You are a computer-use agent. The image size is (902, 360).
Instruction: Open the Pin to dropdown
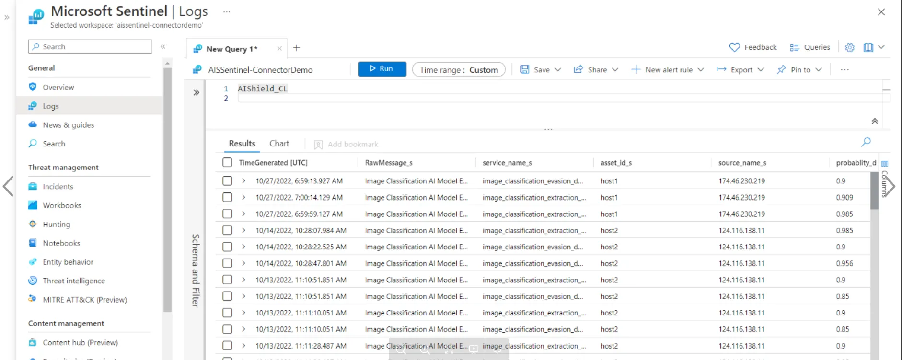tap(799, 70)
